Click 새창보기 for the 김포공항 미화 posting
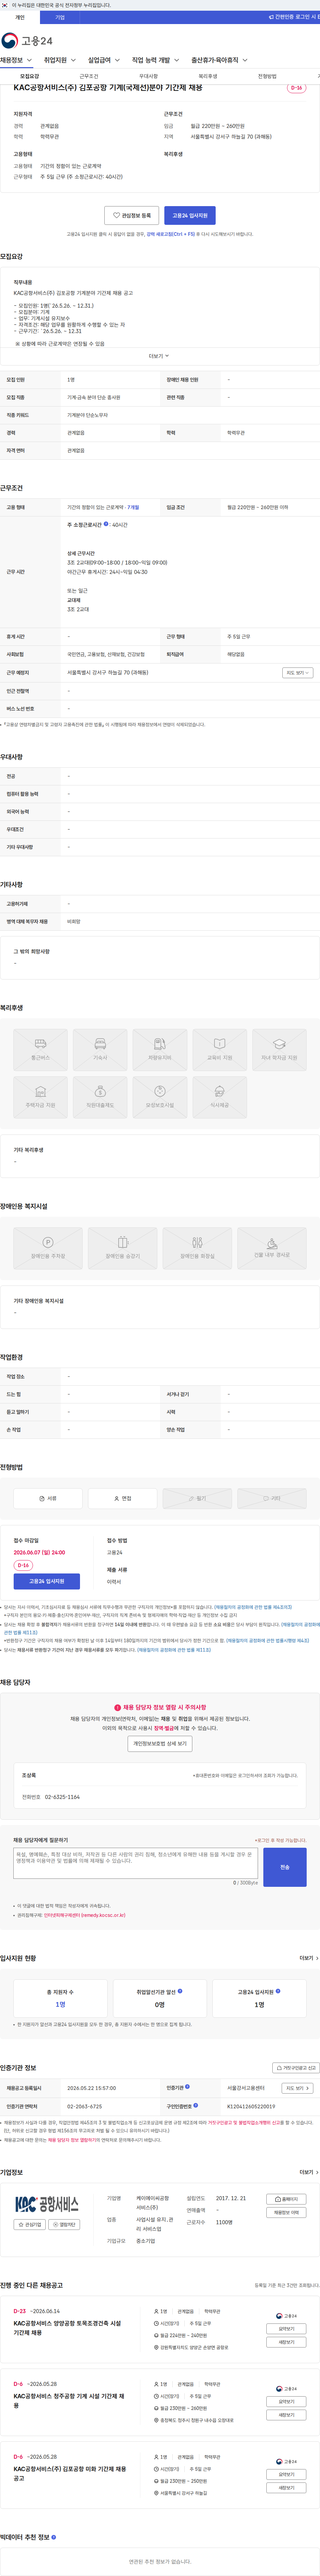The height and width of the screenshot is (2576, 320). (x=286, y=2488)
